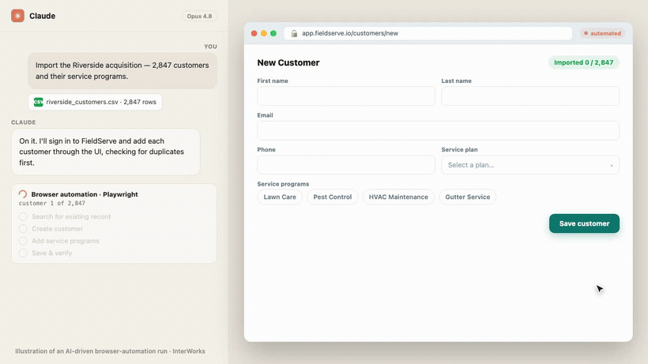Click the illustration caption mentioning InterWorks

click(x=110, y=351)
